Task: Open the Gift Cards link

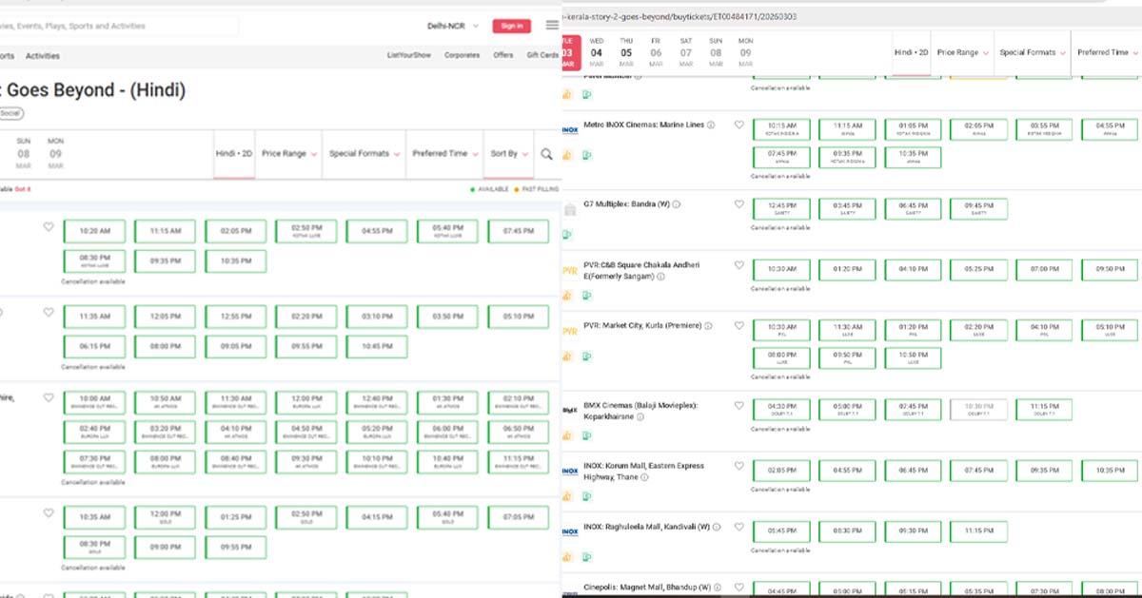Action: 542,55
